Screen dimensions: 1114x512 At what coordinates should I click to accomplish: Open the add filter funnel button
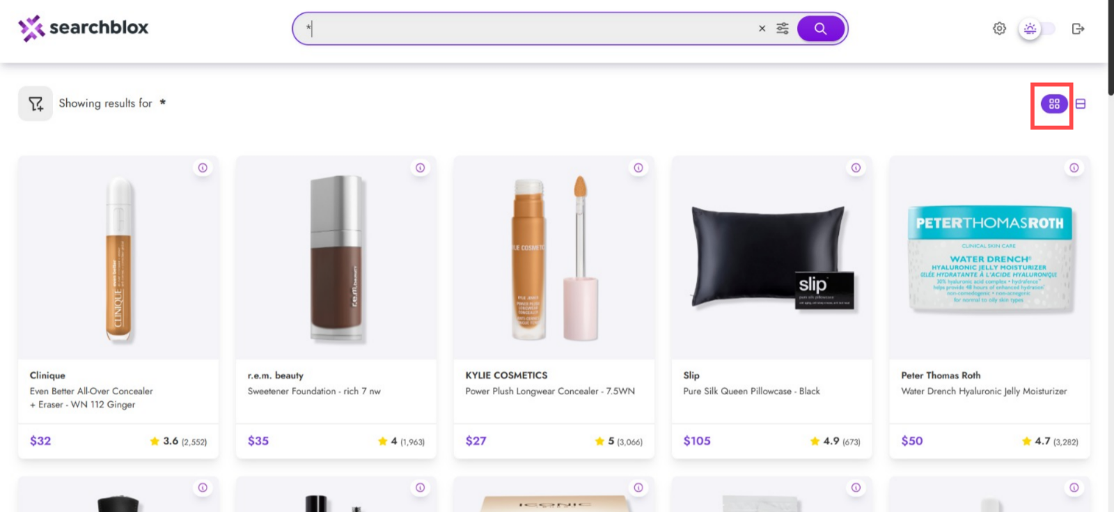(x=36, y=104)
